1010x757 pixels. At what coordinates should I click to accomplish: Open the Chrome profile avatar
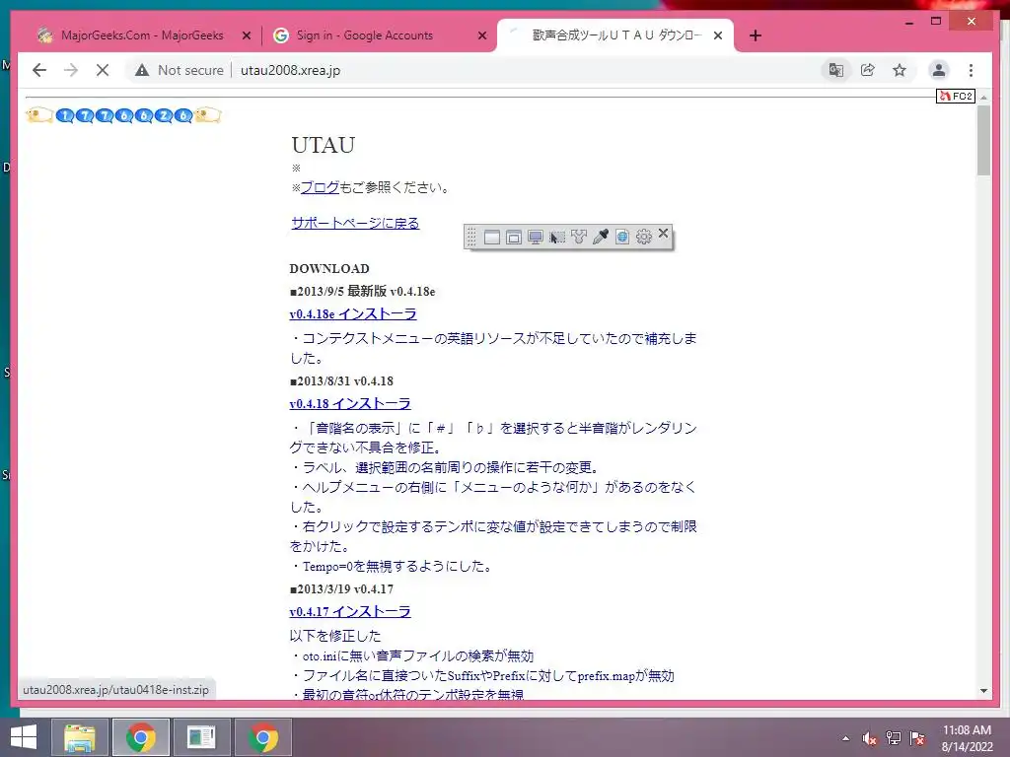click(939, 70)
